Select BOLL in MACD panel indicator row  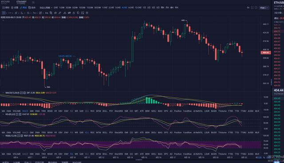105,111
